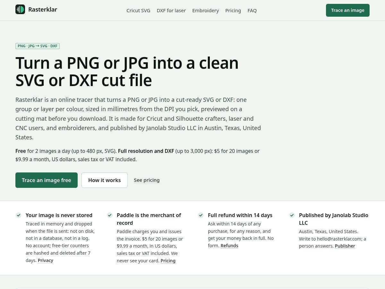The image size is (385, 289).
Task: Click the 'How it works' button
Action: click(x=105, y=180)
